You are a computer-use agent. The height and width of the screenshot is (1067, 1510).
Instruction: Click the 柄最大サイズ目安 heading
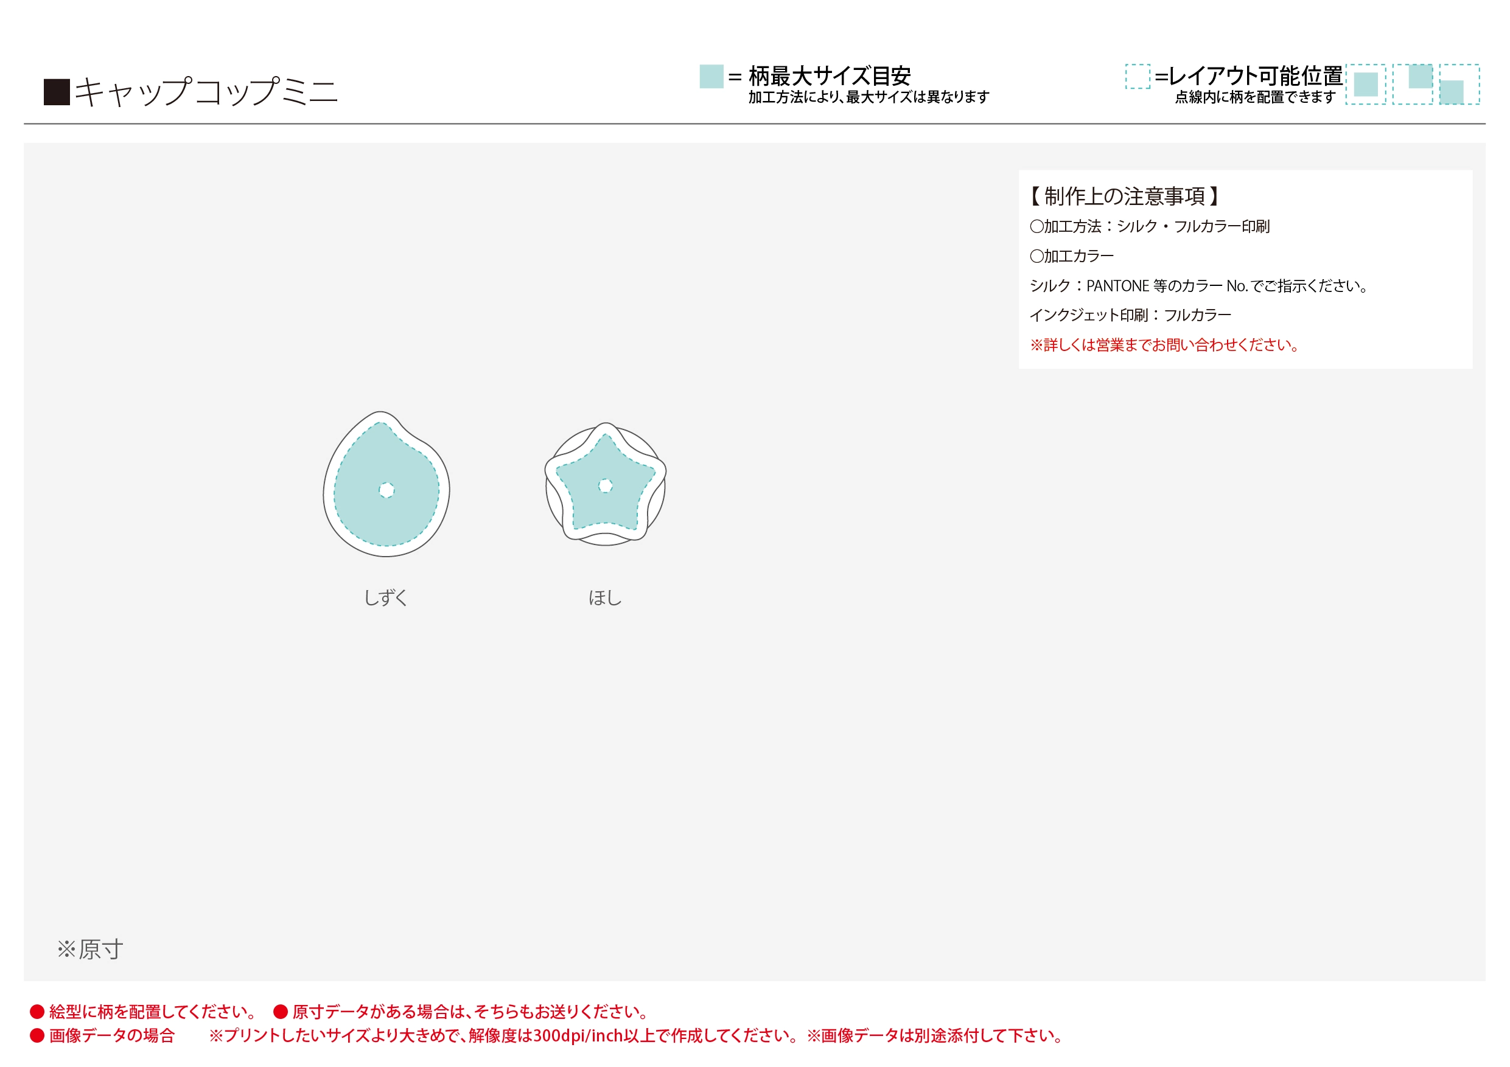830,76
